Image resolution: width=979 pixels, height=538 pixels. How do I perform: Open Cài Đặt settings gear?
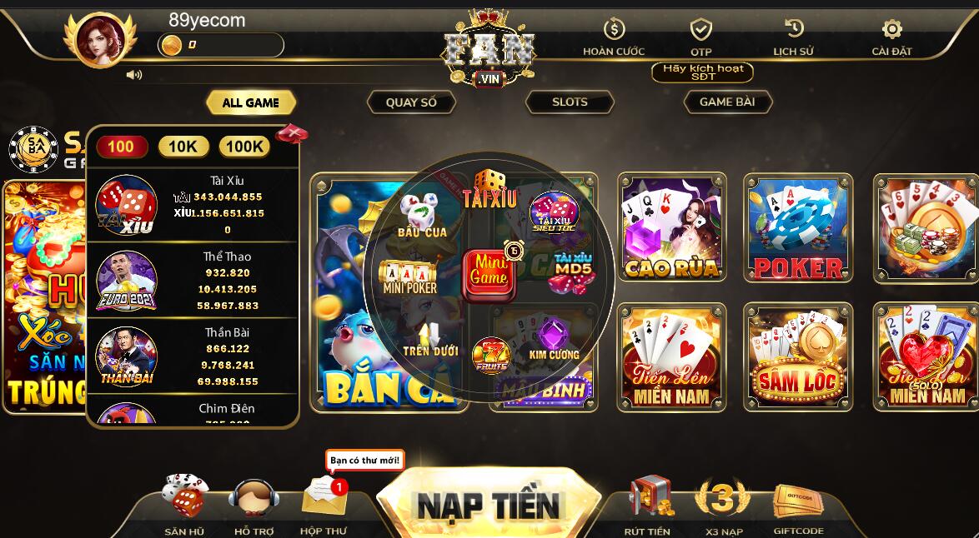pos(891,28)
